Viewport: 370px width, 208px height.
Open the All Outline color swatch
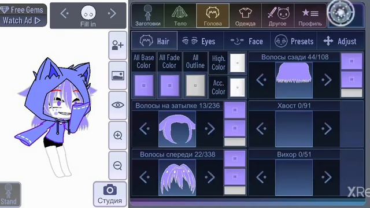pos(195,85)
